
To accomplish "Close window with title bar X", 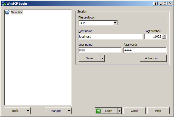I will pyautogui.click(x=170, y=4).
